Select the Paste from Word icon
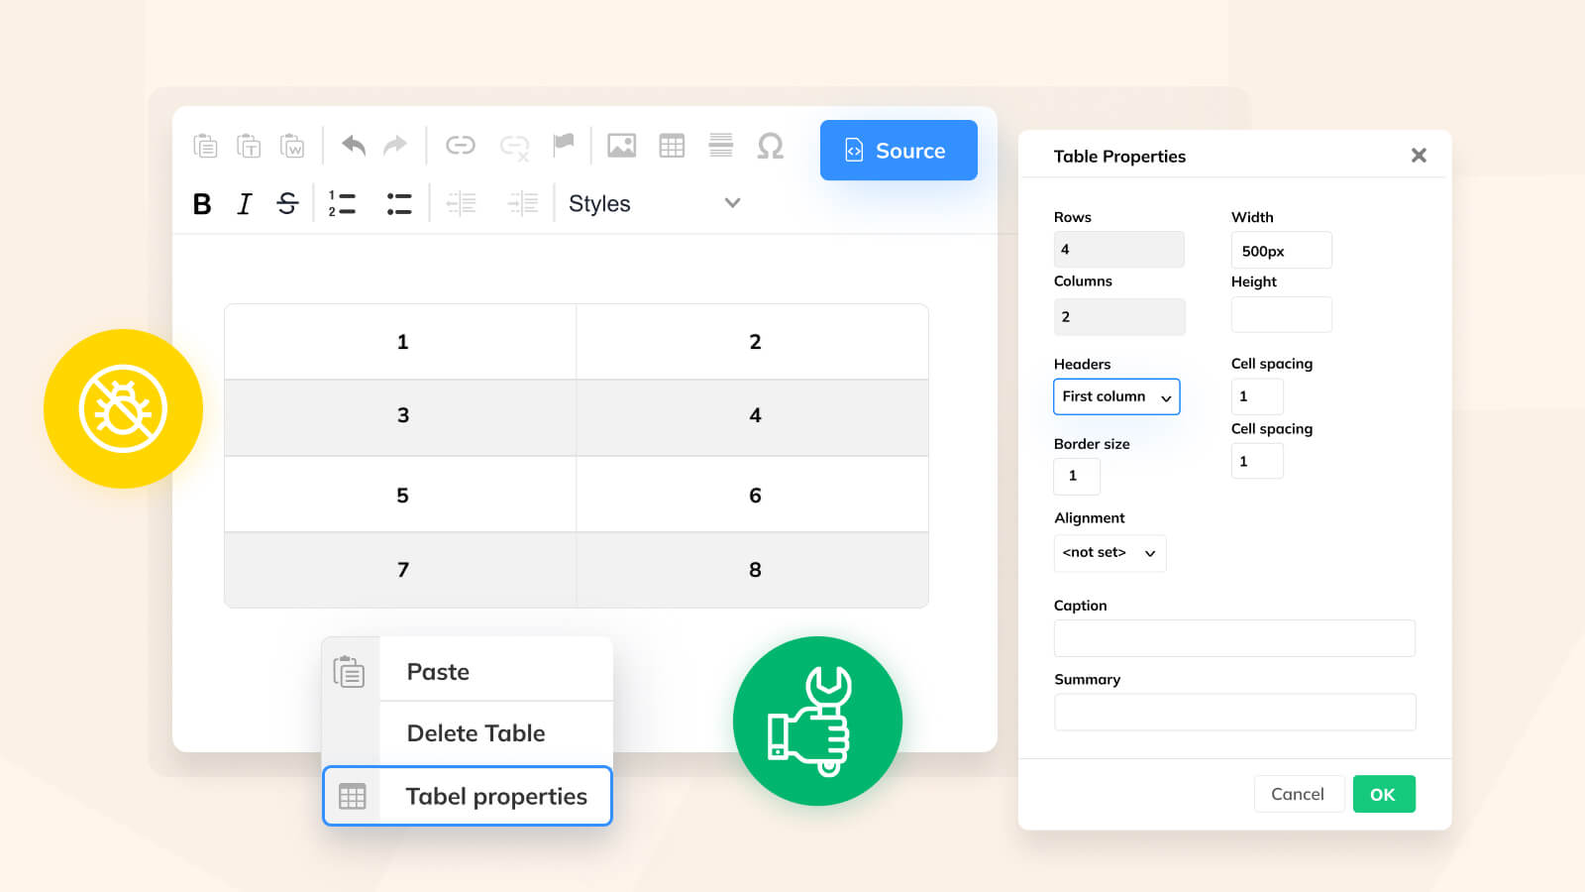 [x=293, y=146]
